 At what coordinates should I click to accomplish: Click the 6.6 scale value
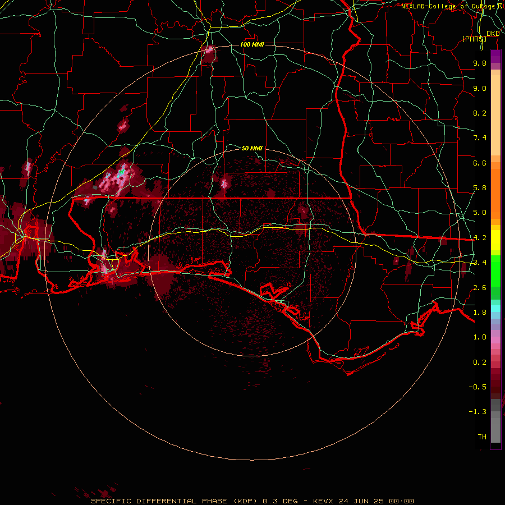480,163
